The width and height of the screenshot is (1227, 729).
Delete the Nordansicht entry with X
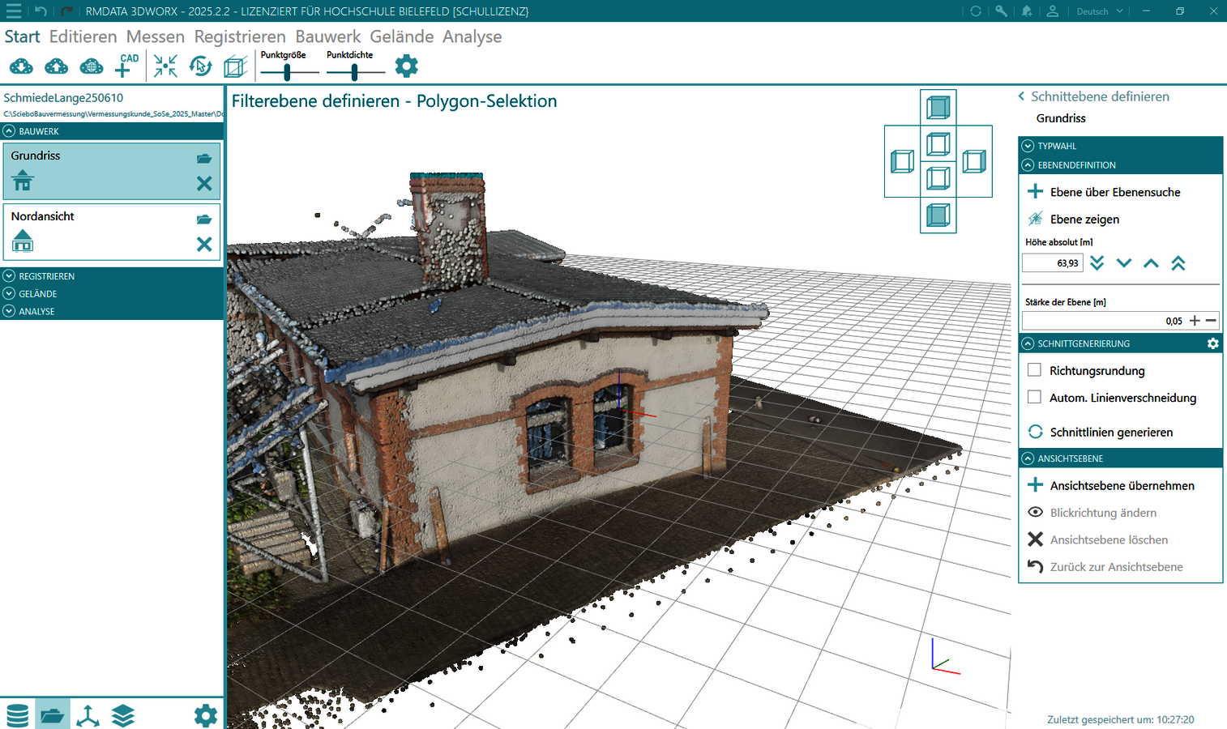coord(204,244)
